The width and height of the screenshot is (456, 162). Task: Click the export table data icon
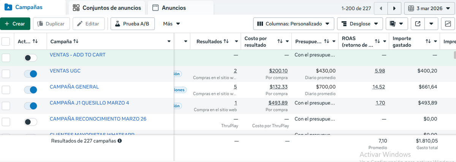tap(418, 24)
